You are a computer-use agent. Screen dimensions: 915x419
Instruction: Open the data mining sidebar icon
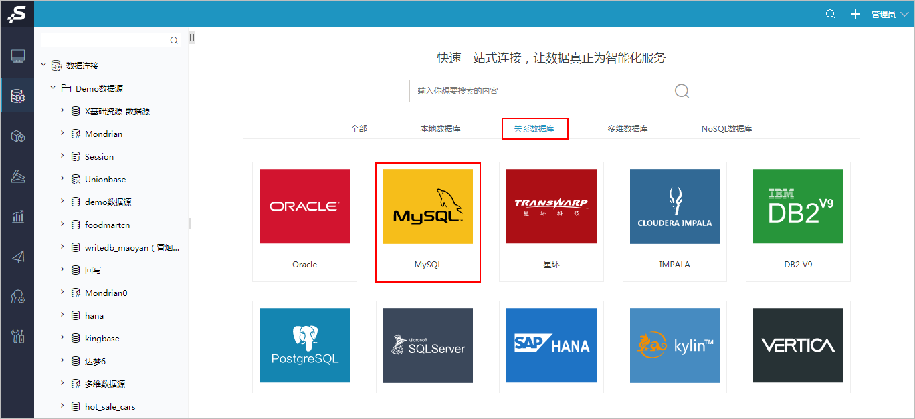click(18, 297)
